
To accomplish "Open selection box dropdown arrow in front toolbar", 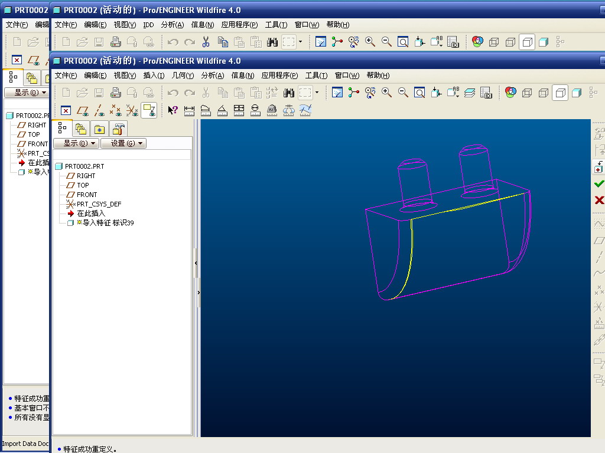I will [x=317, y=93].
